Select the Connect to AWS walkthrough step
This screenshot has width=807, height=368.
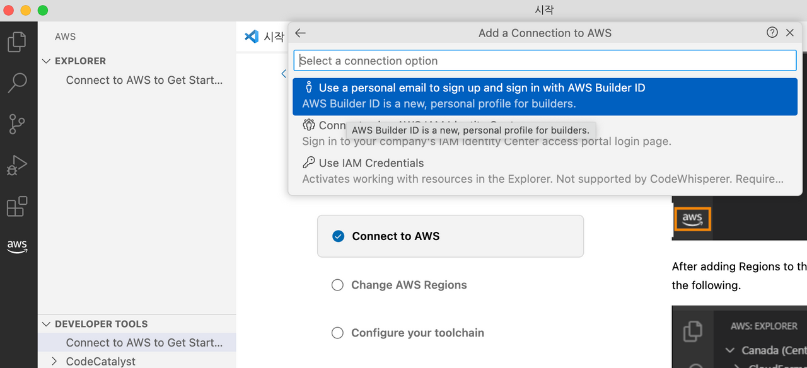coord(450,236)
